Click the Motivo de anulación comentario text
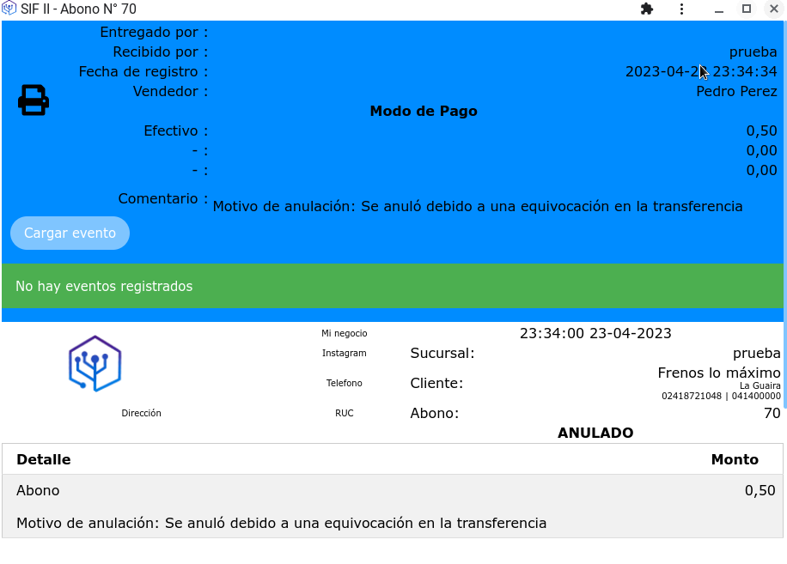Viewport: 787px width, 564px height. tap(477, 206)
